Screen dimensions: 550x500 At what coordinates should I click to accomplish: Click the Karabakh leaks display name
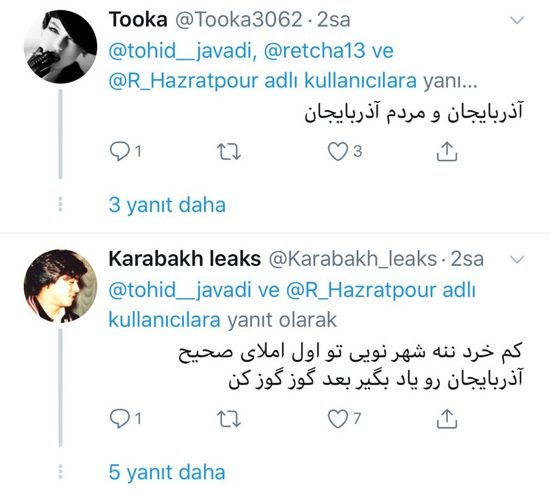click(184, 259)
